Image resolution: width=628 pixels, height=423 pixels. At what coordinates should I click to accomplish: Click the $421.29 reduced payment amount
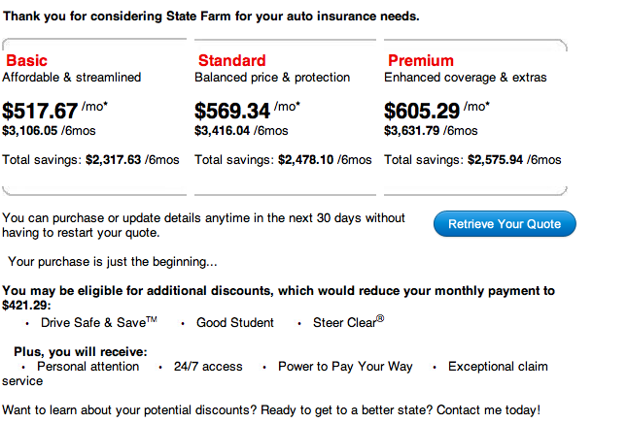[26, 306]
